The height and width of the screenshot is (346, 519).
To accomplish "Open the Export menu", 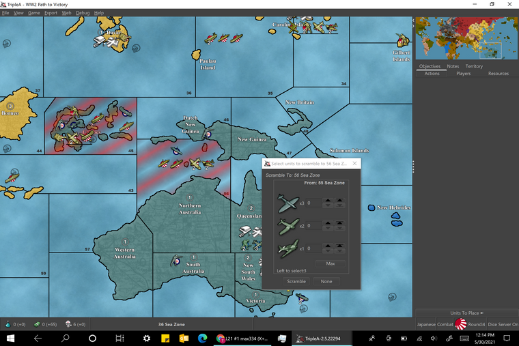I will pos(51,13).
